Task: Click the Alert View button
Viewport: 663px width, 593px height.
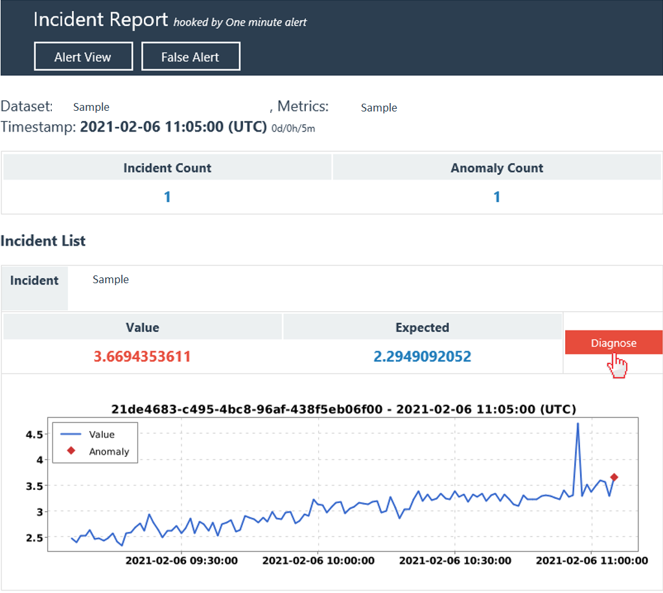Action: (x=83, y=56)
